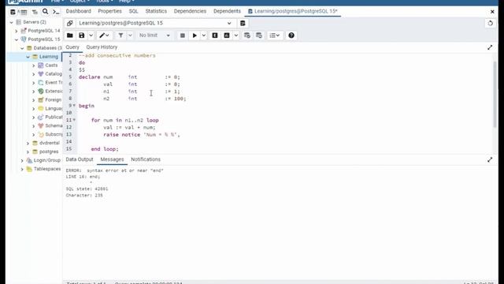The image size is (504, 284).
Task: Click the Explain Analyze icon
Action: [227, 35]
